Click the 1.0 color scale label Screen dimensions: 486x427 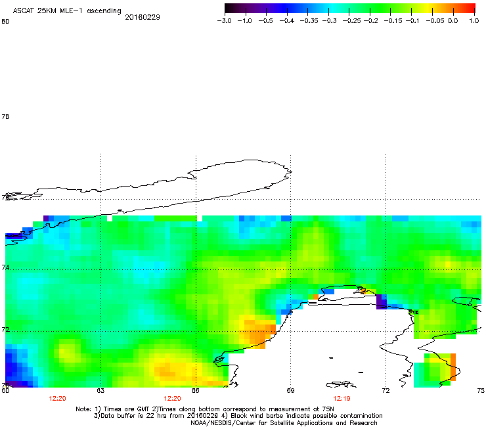(x=474, y=21)
